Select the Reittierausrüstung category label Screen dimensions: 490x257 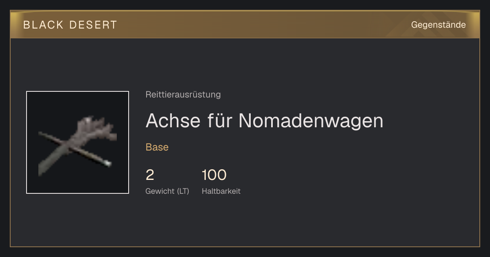(x=183, y=95)
